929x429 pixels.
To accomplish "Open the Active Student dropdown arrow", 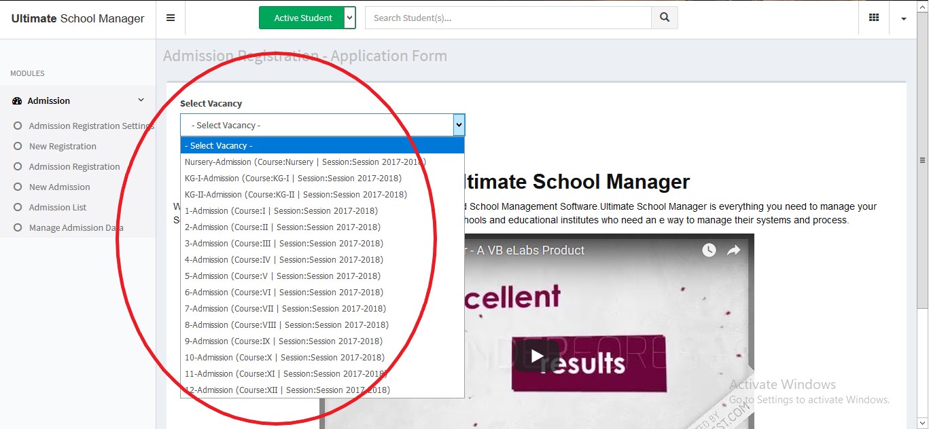I will tap(350, 18).
